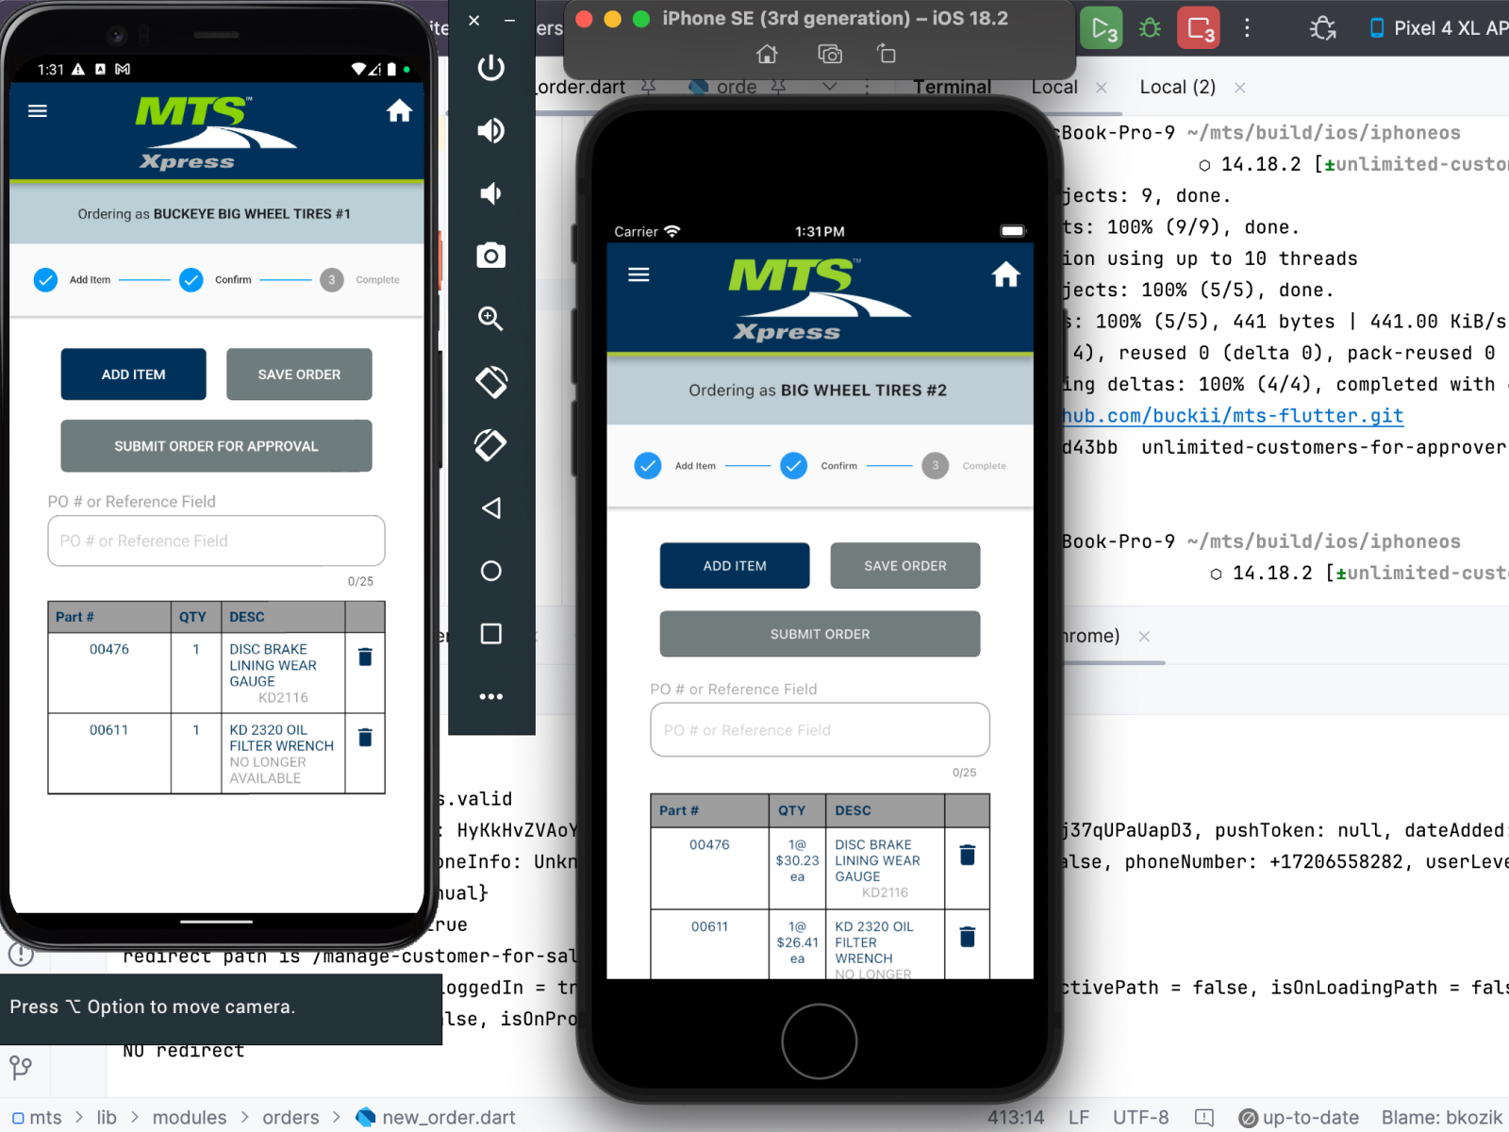
Task: Delete part 00611 on the iPhone order table
Action: [967, 937]
